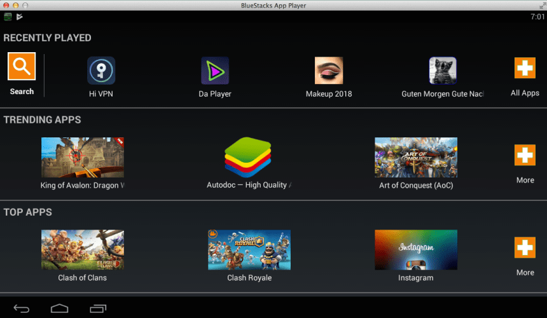Select the King of Avalon game thumbnail
This screenshot has height=318, width=547.
pos(83,157)
